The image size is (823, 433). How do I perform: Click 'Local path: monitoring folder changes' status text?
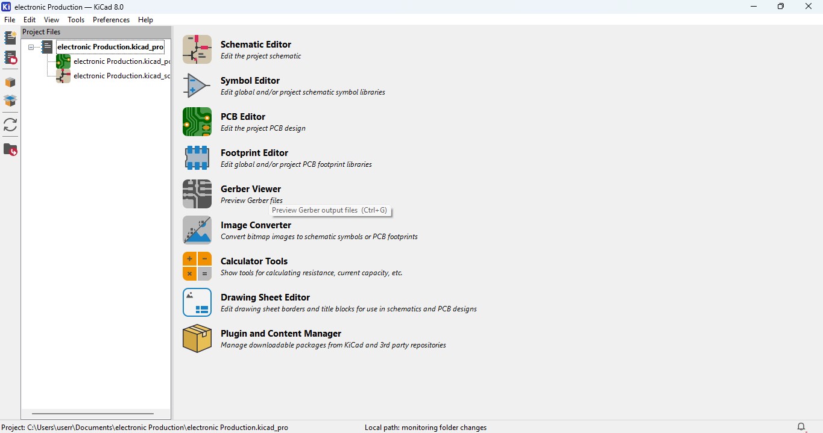tap(426, 428)
